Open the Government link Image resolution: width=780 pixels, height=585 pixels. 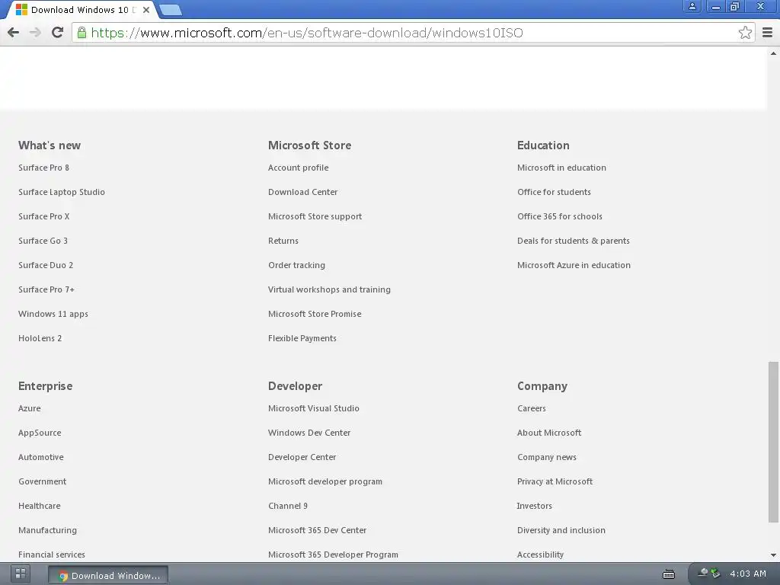pos(43,481)
